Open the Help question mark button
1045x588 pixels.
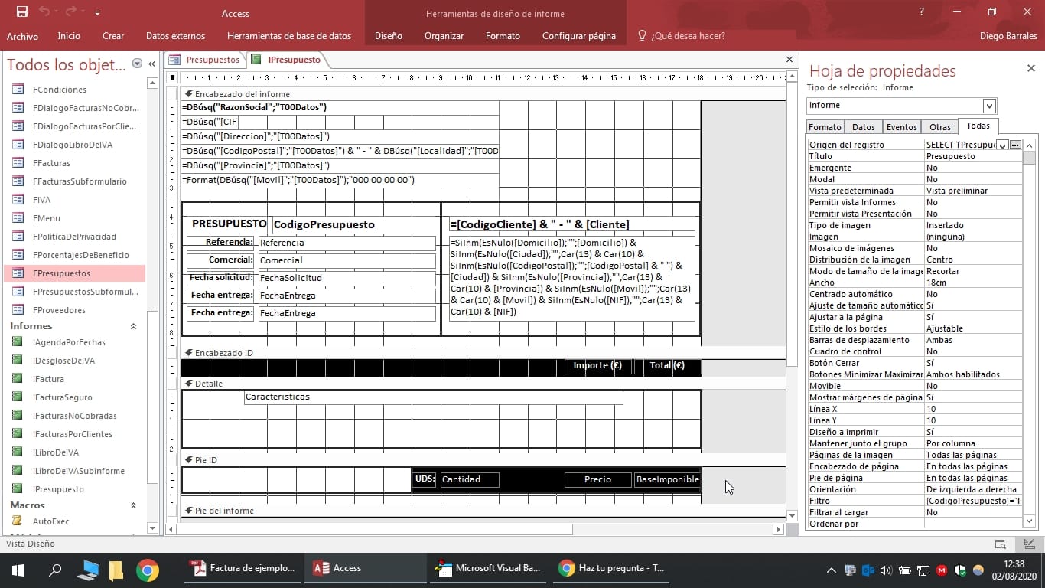pos(921,12)
